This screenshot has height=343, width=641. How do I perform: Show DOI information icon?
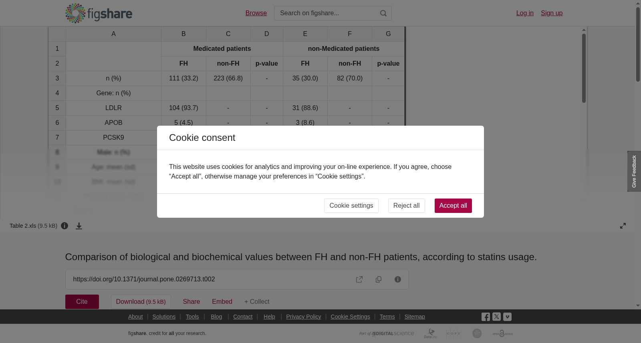click(x=398, y=279)
